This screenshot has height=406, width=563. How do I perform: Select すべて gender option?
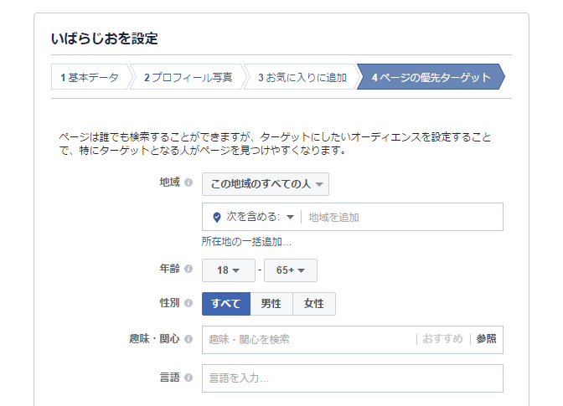tap(226, 304)
